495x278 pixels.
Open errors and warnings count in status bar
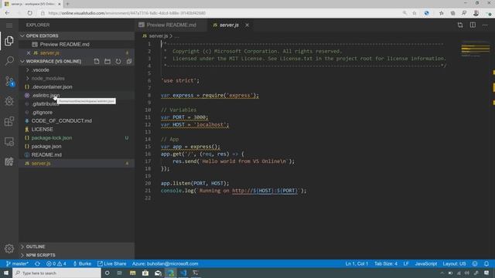(56, 264)
